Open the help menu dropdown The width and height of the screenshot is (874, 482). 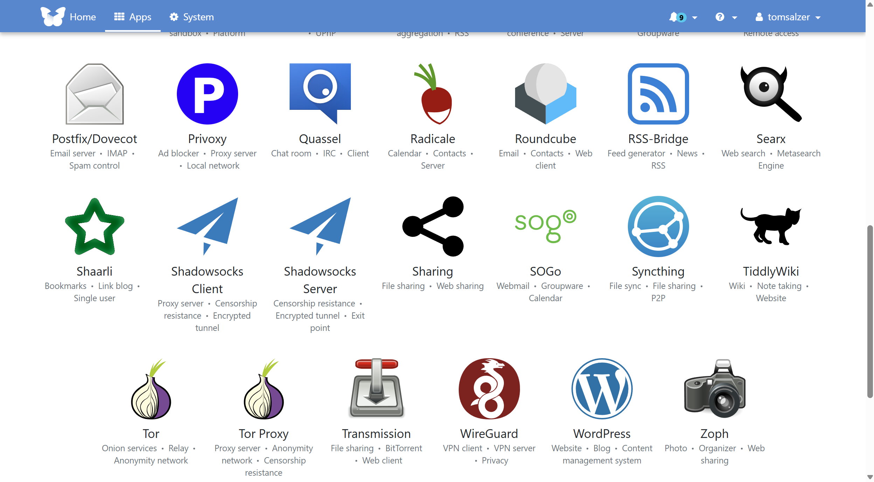click(x=726, y=17)
